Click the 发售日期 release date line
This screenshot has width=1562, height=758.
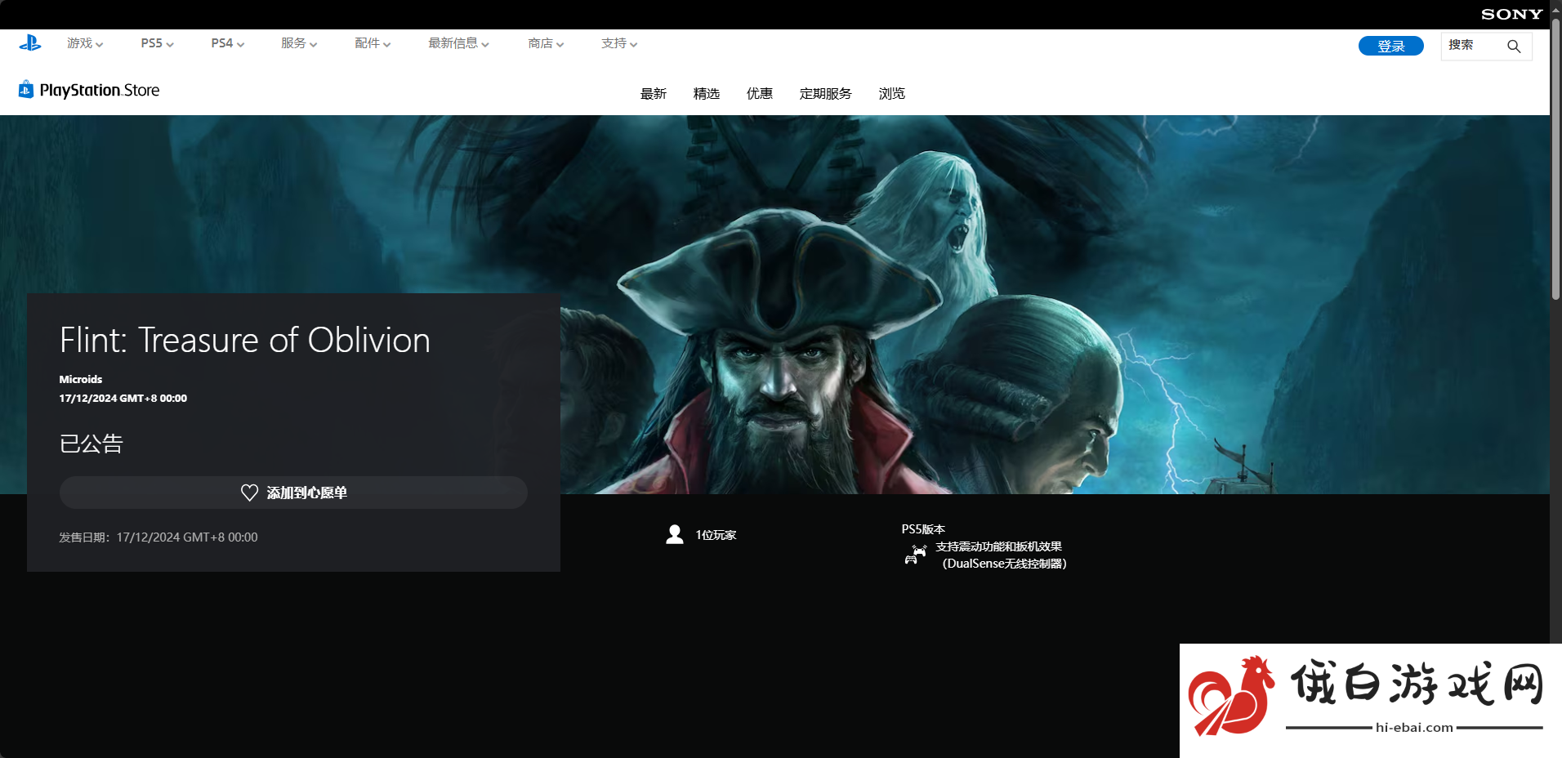coord(158,537)
